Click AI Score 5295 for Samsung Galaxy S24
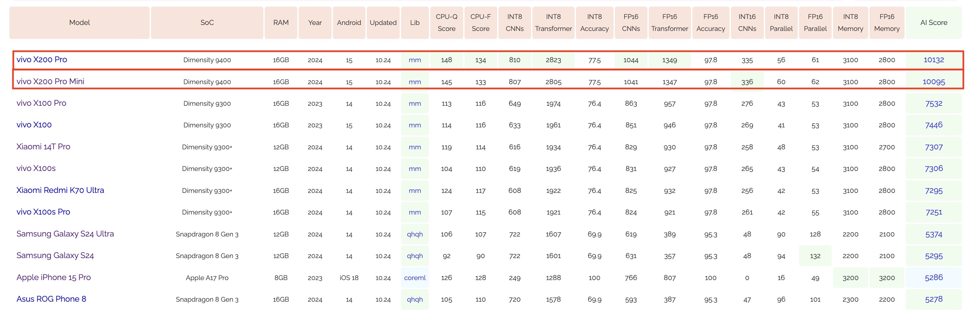This screenshot has width=971, height=310. tap(934, 256)
